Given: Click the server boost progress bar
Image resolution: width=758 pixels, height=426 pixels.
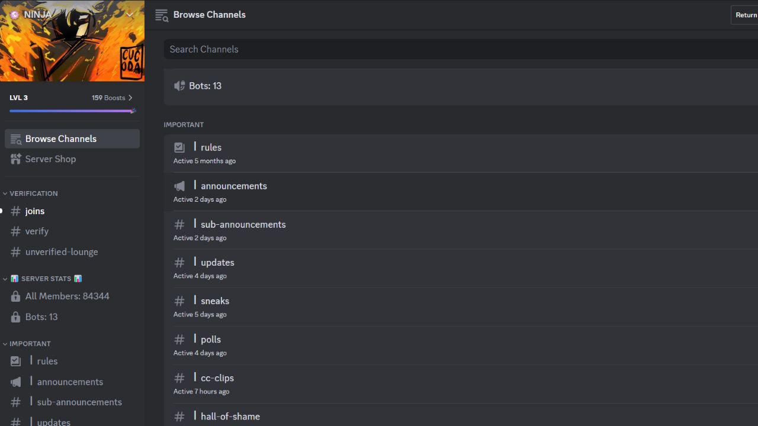Looking at the screenshot, I should 71,110.
